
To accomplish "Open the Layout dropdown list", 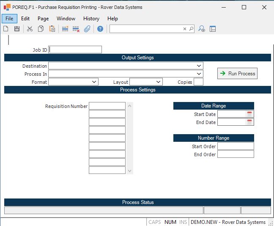I will tap(158, 82).
